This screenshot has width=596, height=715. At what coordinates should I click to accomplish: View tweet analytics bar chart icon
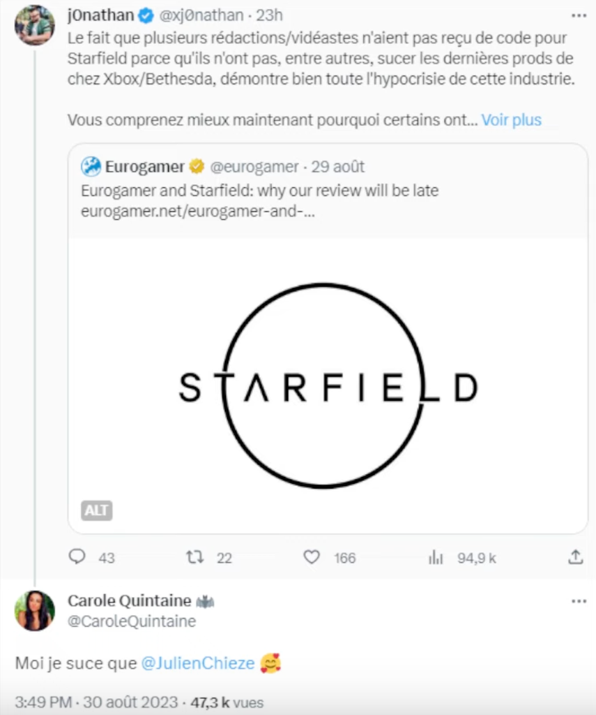436,556
